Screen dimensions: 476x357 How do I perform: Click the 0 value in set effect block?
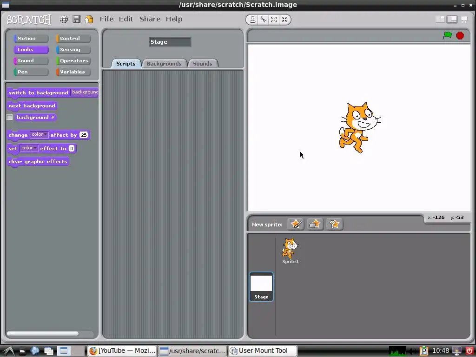coord(72,148)
